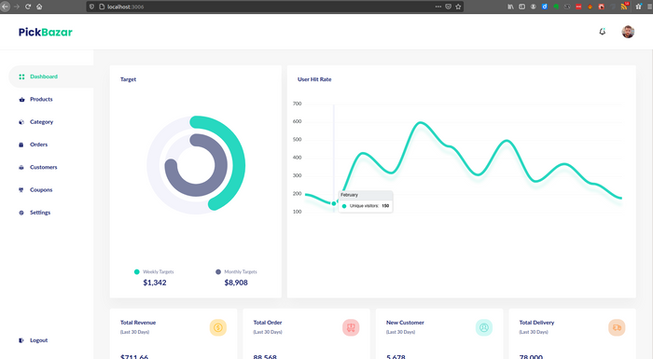
Task: Click the Total Revenue card title
Action: pos(138,323)
